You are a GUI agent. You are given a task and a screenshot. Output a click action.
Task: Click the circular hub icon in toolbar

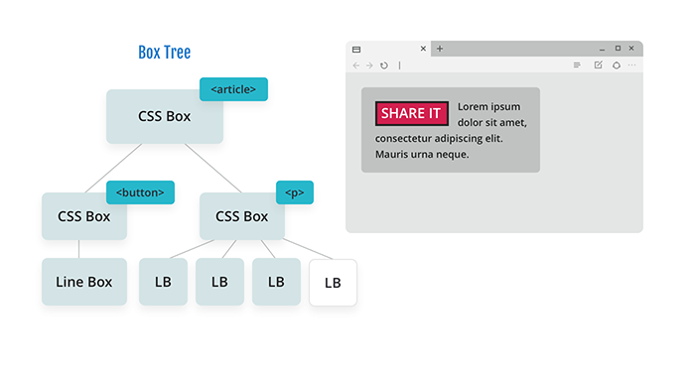click(x=617, y=65)
